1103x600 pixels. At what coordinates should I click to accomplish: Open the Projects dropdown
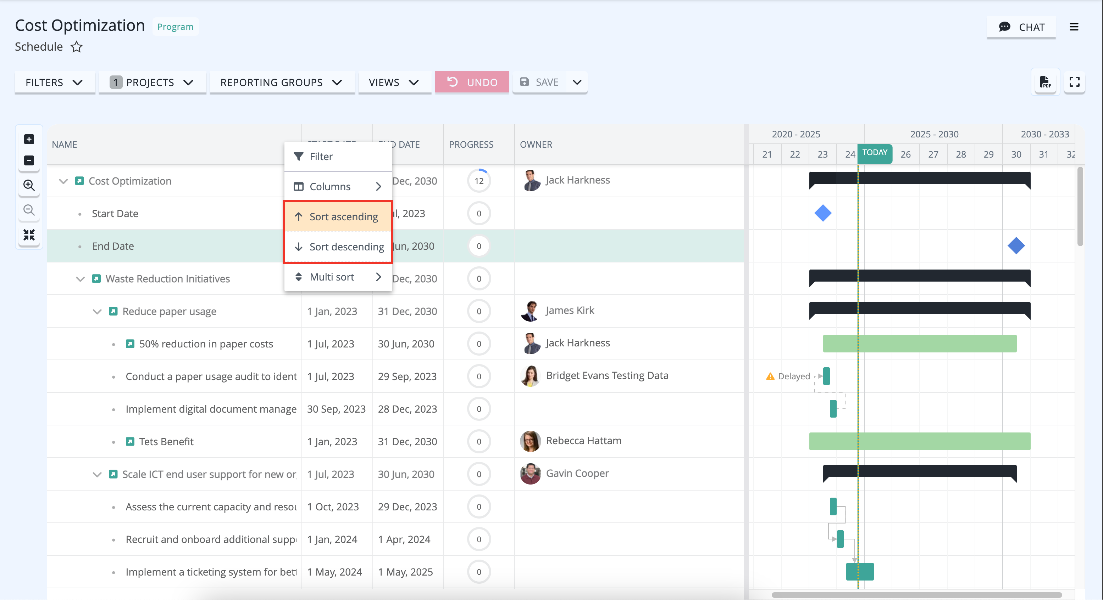(153, 82)
